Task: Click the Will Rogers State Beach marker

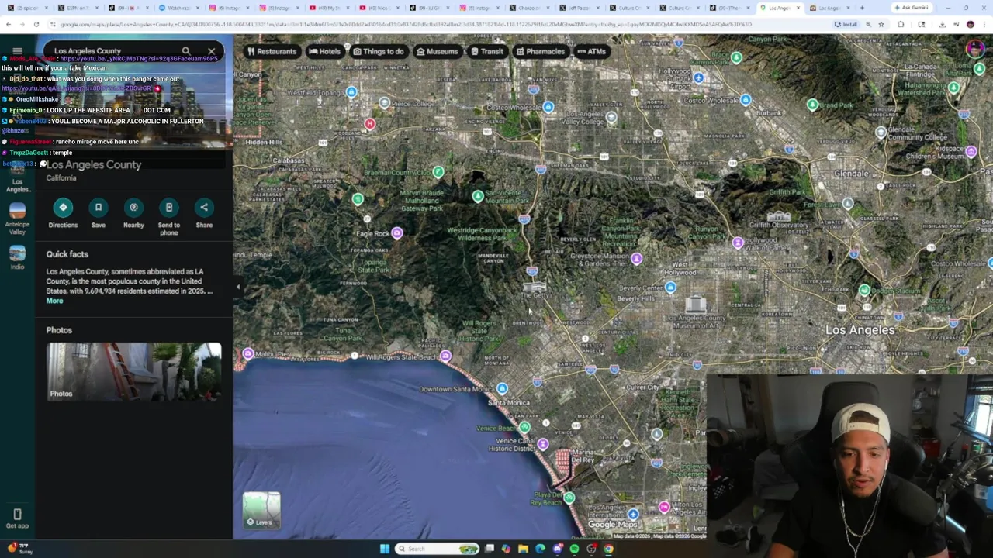Action: click(x=445, y=356)
